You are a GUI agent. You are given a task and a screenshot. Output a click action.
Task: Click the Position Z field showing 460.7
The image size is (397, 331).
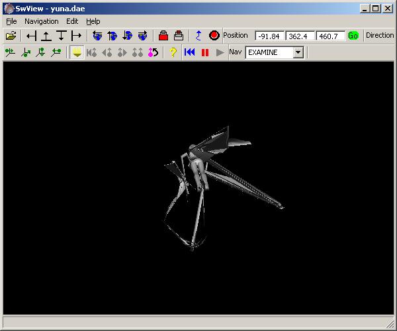(330, 36)
